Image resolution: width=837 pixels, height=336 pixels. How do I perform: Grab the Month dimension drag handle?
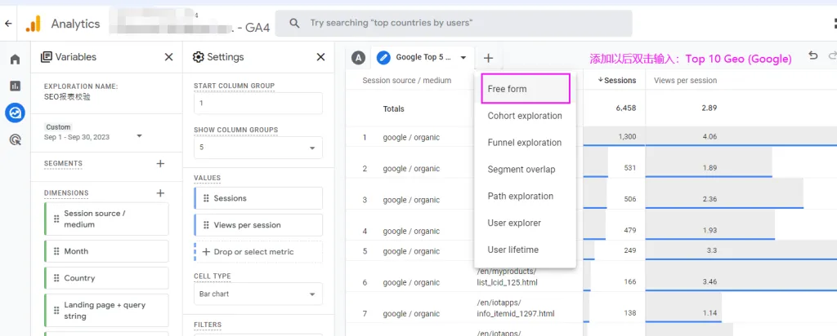tap(56, 251)
